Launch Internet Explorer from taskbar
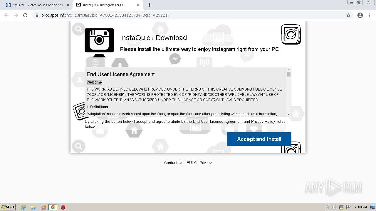This screenshot has width=376, height=211. [x=23, y=207]
